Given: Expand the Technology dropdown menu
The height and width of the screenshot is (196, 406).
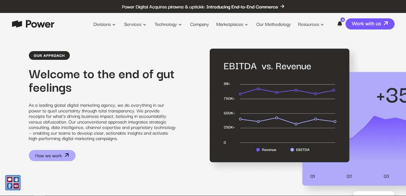Looking at the screenshot, I should [x=168, y=24].
